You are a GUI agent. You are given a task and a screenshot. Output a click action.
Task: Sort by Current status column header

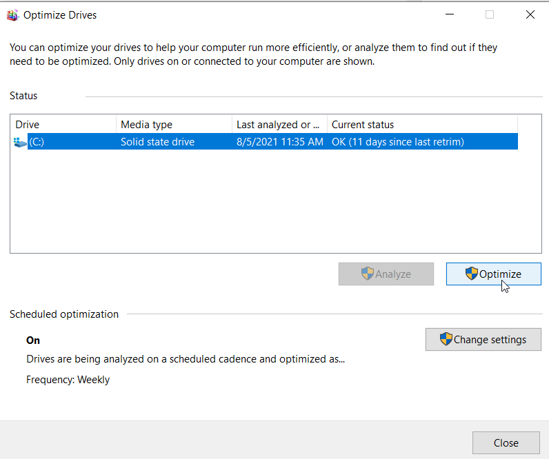(422, 125)
